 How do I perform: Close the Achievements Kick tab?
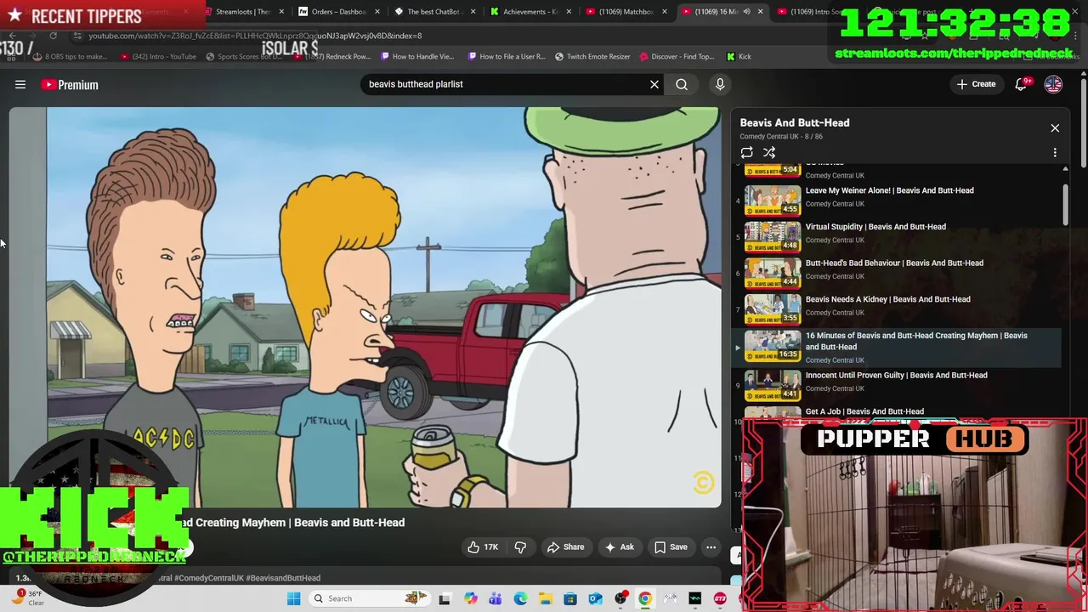coord(569,12)
